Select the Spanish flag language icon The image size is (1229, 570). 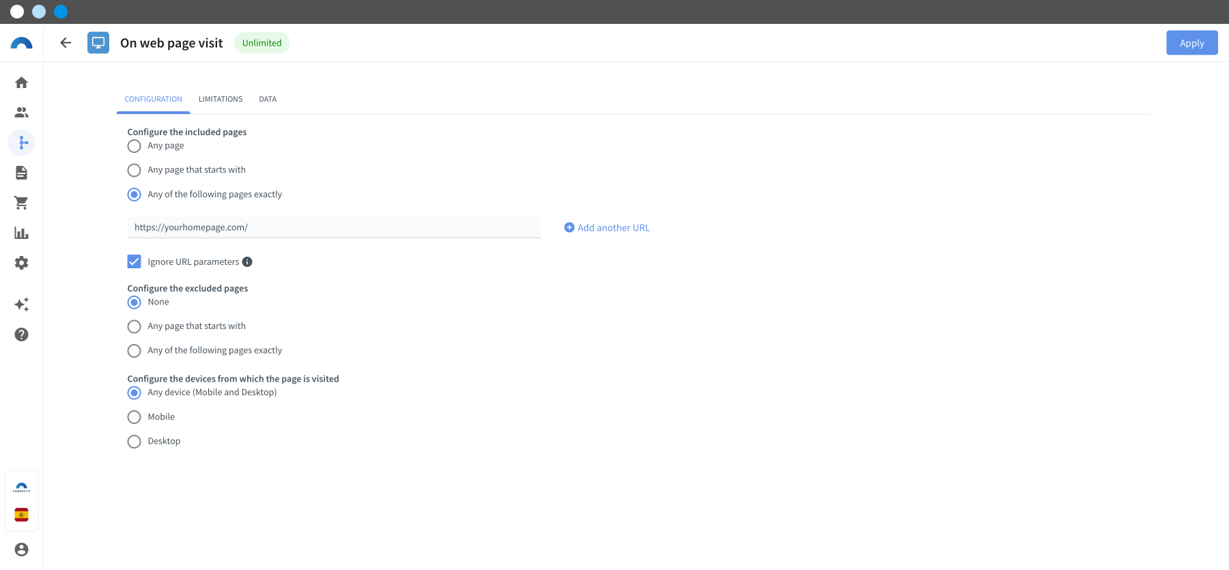(21, 515)
